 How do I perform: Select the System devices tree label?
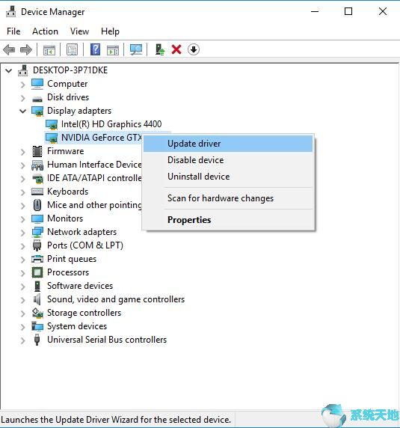click(77, 326)
